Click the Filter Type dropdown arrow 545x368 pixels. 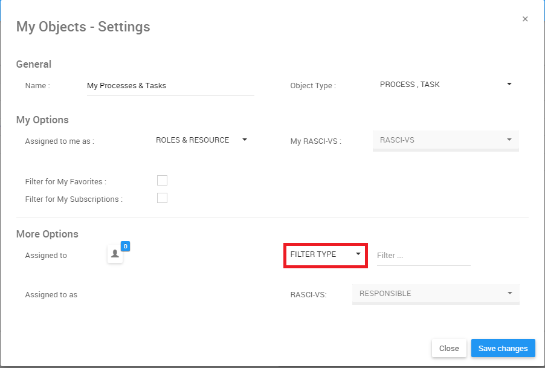point(358,254)
